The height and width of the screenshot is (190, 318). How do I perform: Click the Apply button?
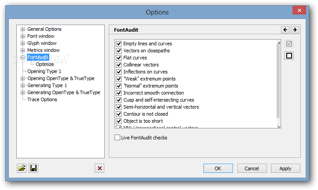coord(285,168)
